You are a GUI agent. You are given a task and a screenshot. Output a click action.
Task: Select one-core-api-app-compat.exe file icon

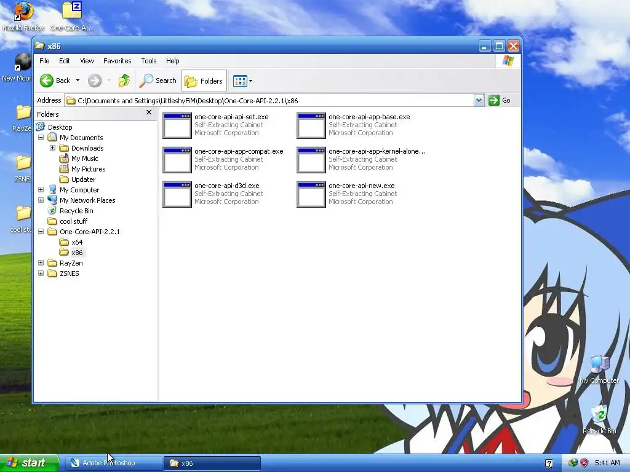click(177, 160)
